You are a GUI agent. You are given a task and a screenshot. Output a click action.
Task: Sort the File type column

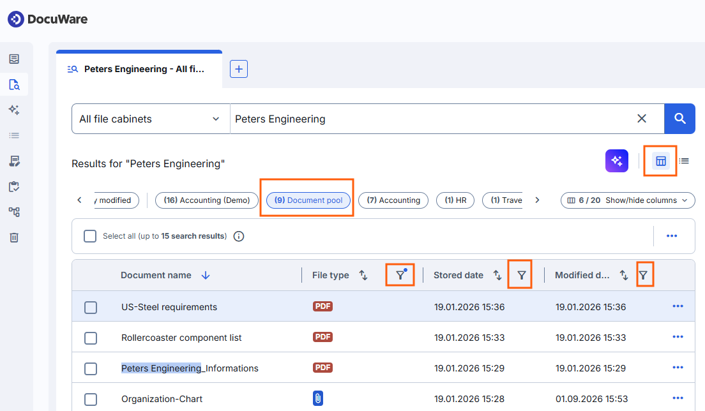click(x=363, y=275)
